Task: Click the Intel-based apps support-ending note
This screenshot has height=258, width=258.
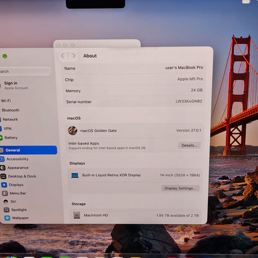Action: pyautogui.click(x=107, y=148)
